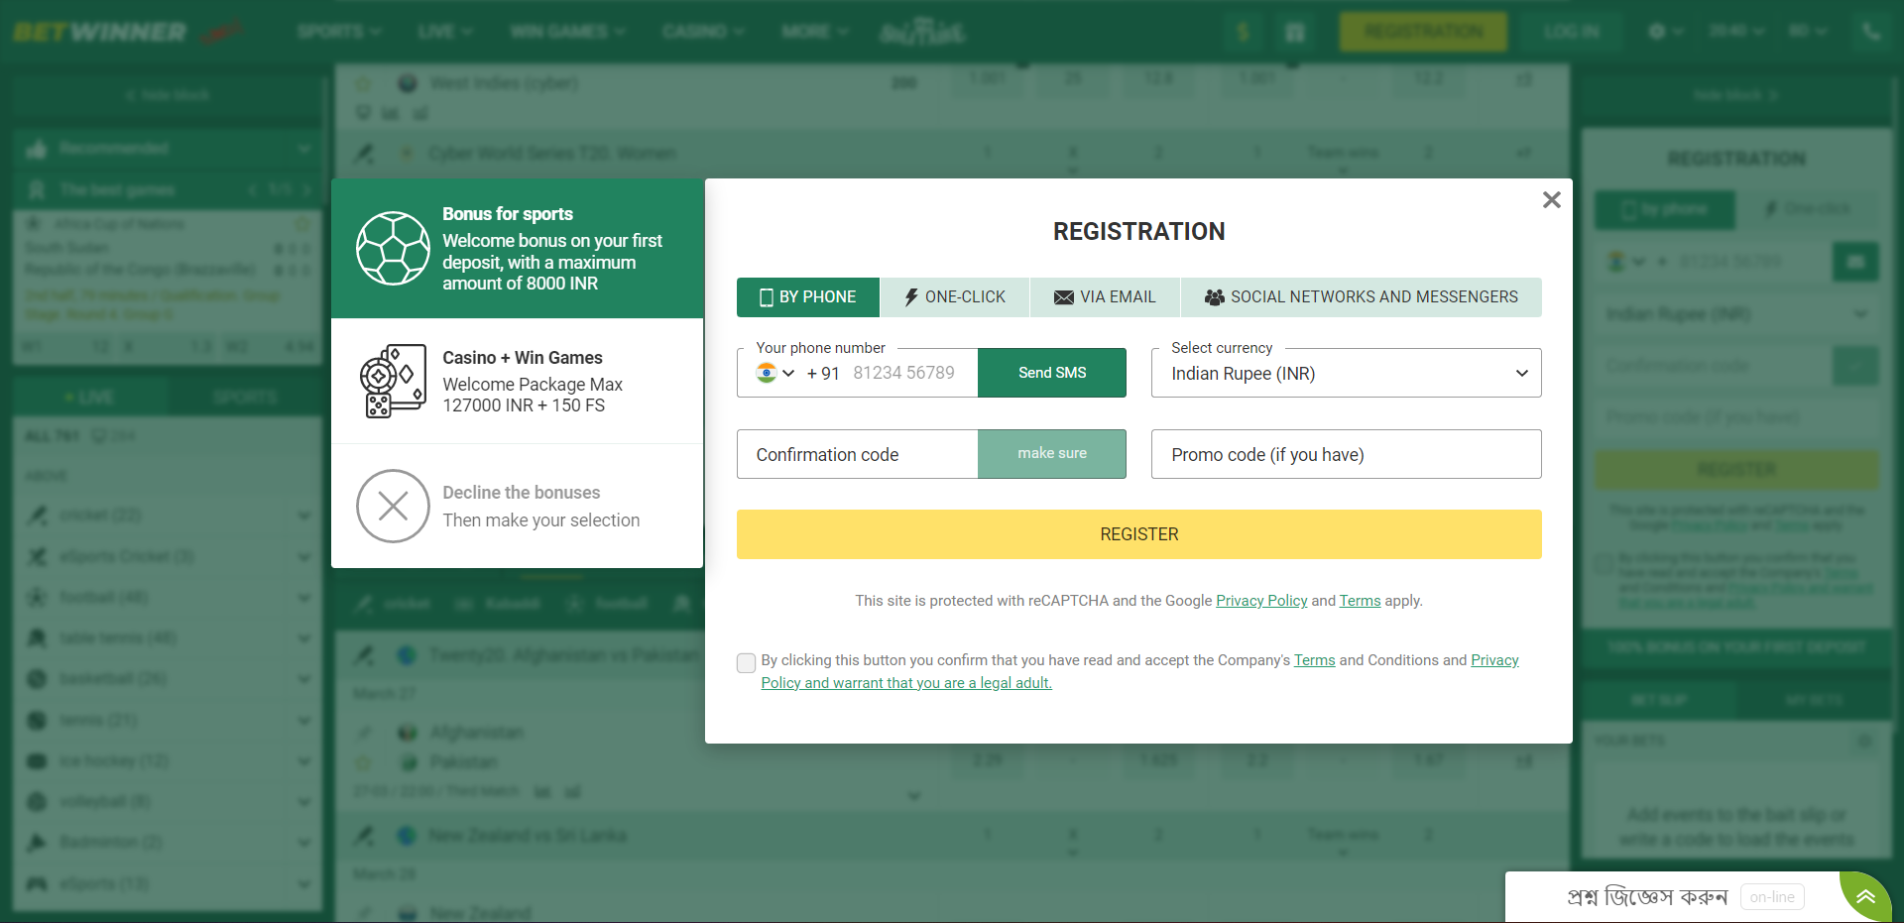Open the WIN GAMES header menu

[x=567, y=32]
